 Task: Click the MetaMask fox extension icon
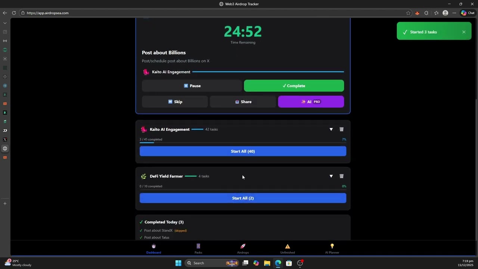point(417,13)
